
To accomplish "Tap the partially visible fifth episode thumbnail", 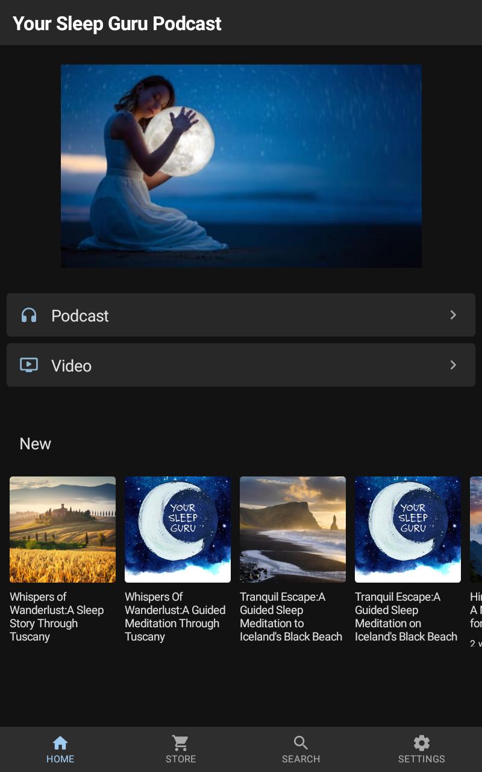I will click(476, 530).
